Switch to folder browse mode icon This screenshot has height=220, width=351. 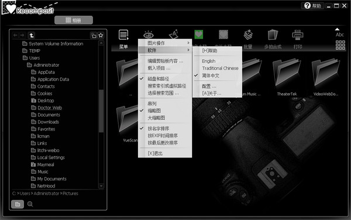click(18, 204)
